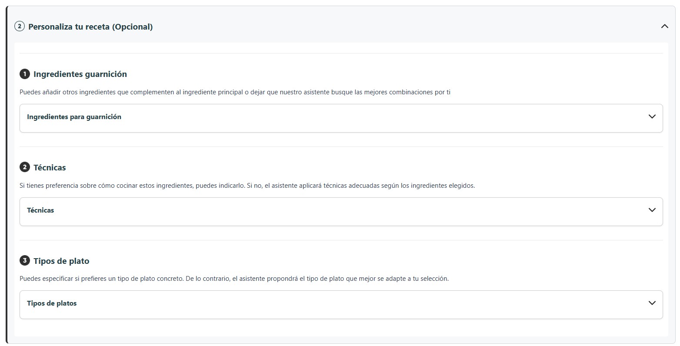Click the Ingredientes guarnición section heading

80,74
